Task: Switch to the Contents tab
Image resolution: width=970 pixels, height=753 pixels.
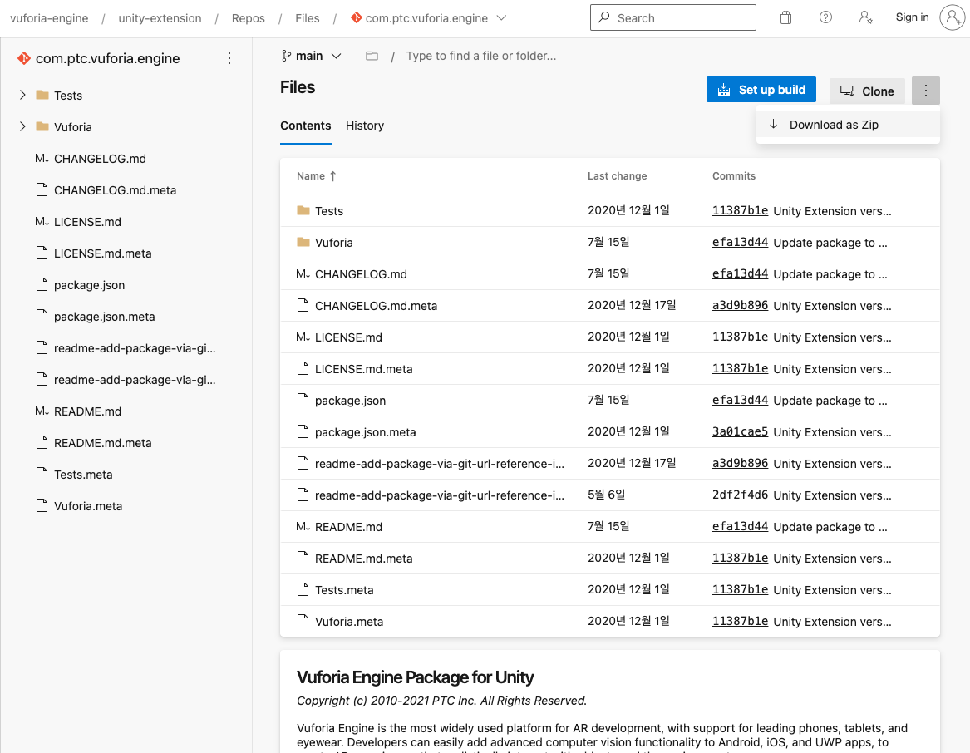Action: [x=306, y=125]
